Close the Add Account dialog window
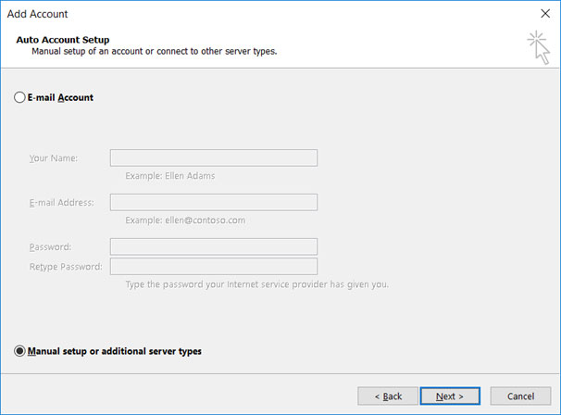The image size is (561, 415). tap(543, 14)
